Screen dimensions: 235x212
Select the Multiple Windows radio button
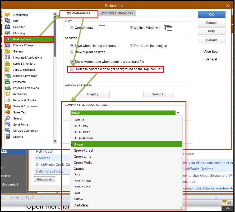tap(131, 28)
